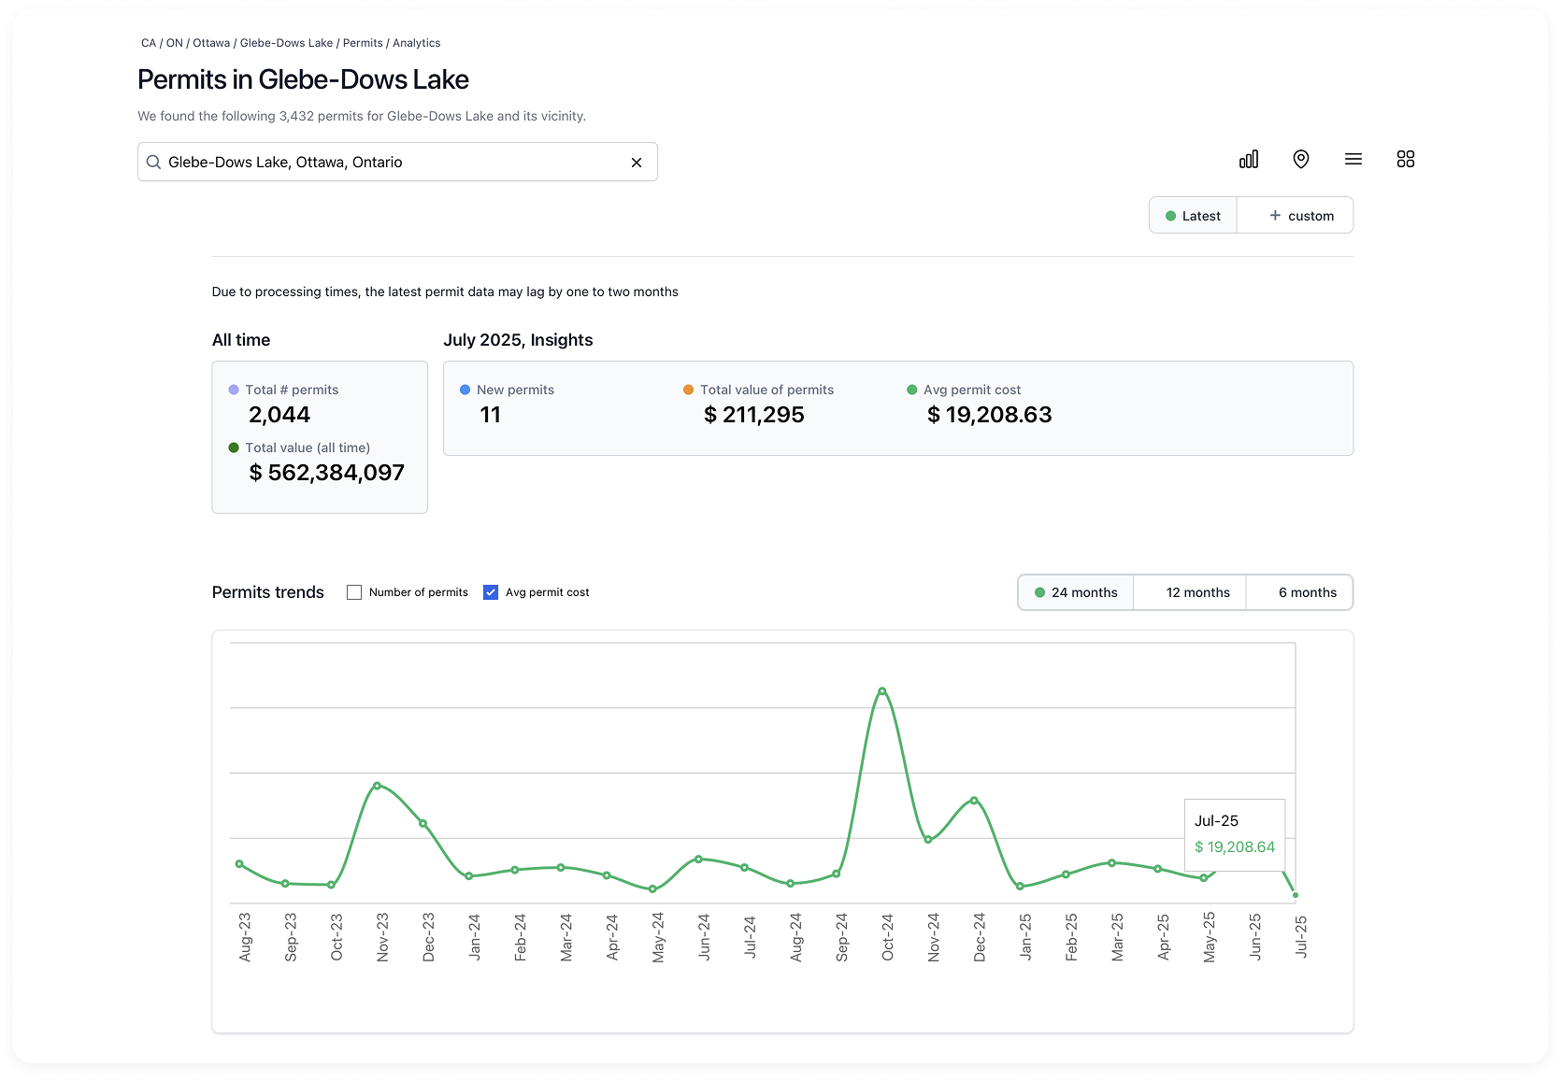
Task: Click the plus icon beside custom
Action: point(1275,216)
